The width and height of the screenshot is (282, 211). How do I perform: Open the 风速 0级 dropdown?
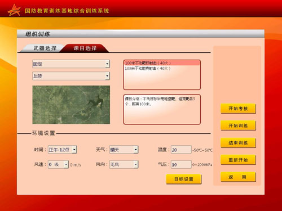(x=58, y=164)
